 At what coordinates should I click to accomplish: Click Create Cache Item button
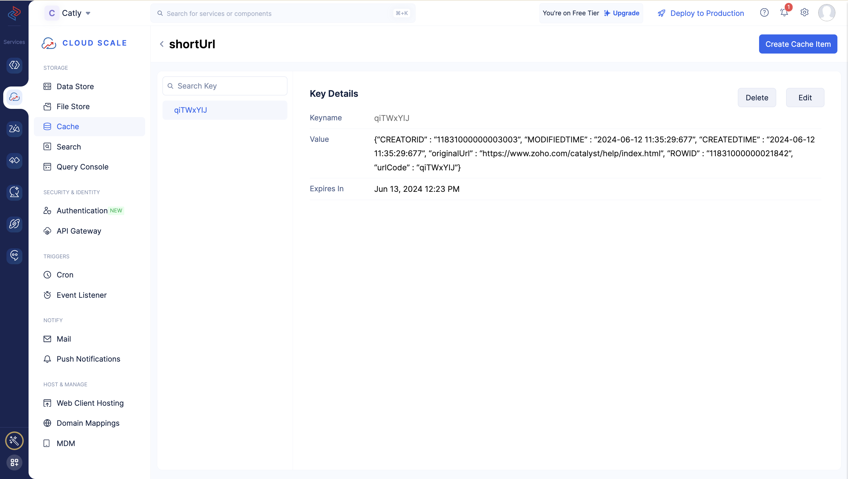pos(798,44)
